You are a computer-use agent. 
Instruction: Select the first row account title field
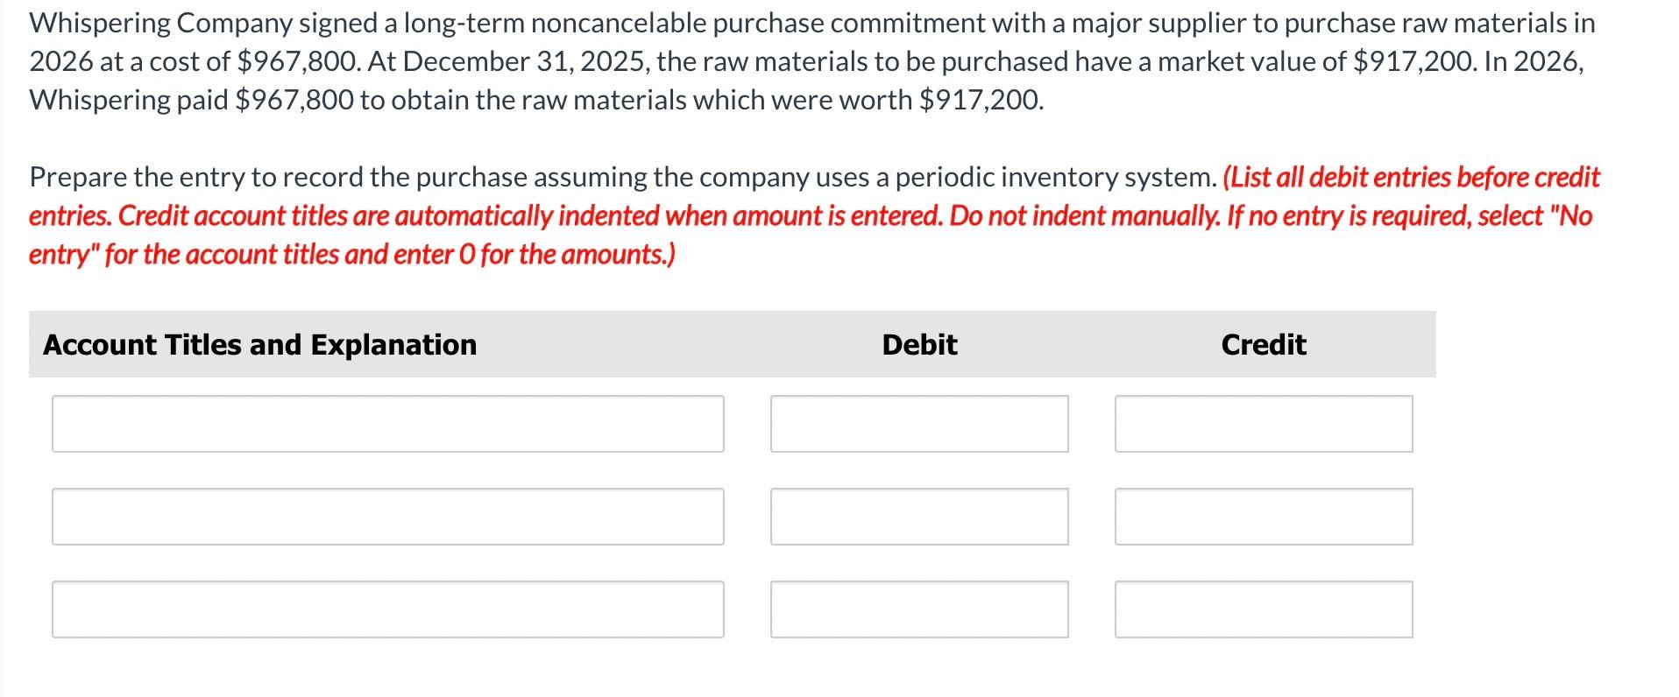point(387,424)
